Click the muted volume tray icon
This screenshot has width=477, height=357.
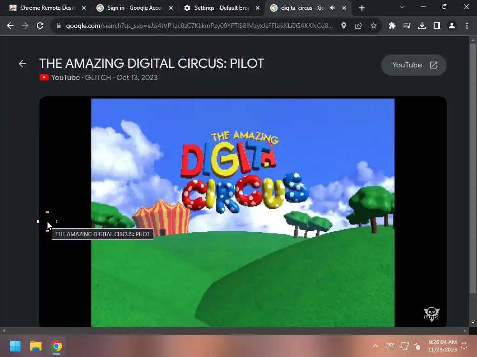417,346
